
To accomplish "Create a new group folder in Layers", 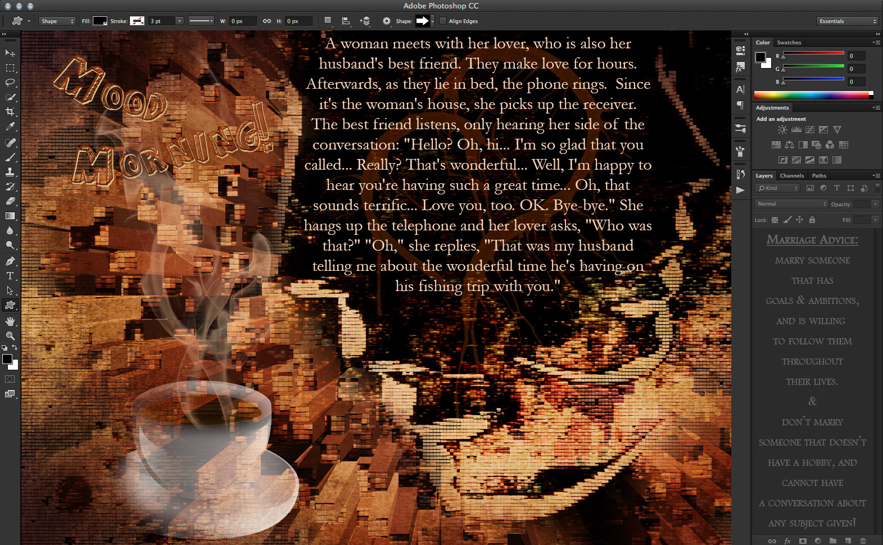I will (832, 541).
